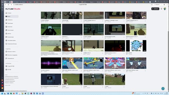Open options menu for "2 серия" video

tap(81, 87)
